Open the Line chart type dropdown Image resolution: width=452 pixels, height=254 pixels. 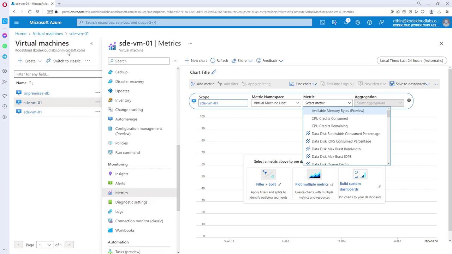303,84
